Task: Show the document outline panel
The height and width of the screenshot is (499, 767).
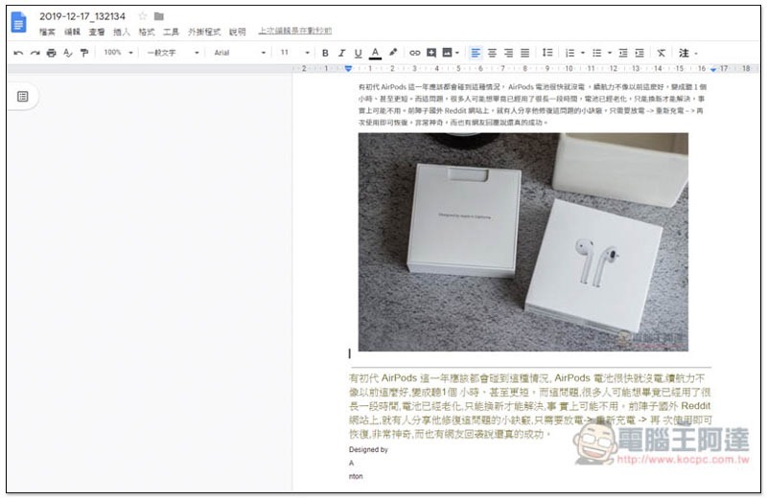Action: 23,96
